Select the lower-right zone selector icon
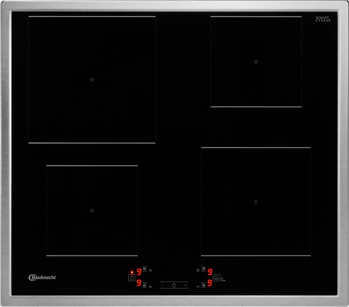Screen dimensions: 349x307 point(203,285)
